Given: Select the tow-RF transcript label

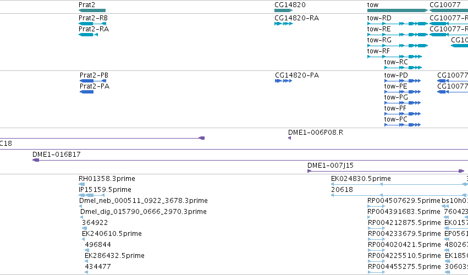Looking at the screenshot, I should click(378, 51).
